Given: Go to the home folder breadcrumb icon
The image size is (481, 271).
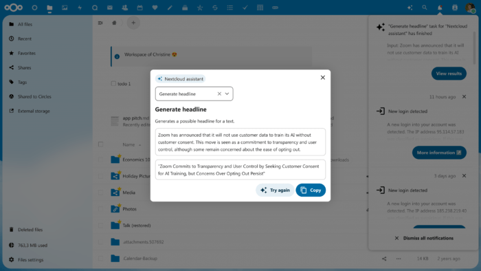Looking at the screenshot, I should point(114,23).
